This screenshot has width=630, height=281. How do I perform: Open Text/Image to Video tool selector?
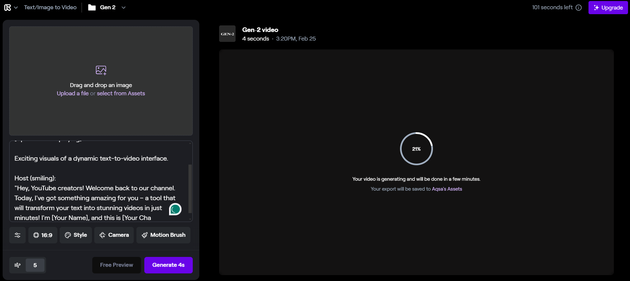(x=50, y=7)
